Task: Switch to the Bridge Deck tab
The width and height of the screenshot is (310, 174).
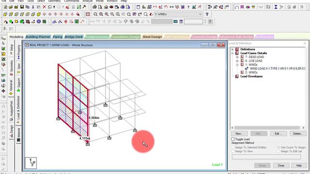Action: point(74,37)
